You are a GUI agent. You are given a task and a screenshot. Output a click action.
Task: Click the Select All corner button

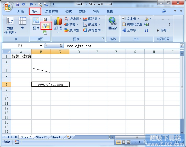click(x=7, y=52)
